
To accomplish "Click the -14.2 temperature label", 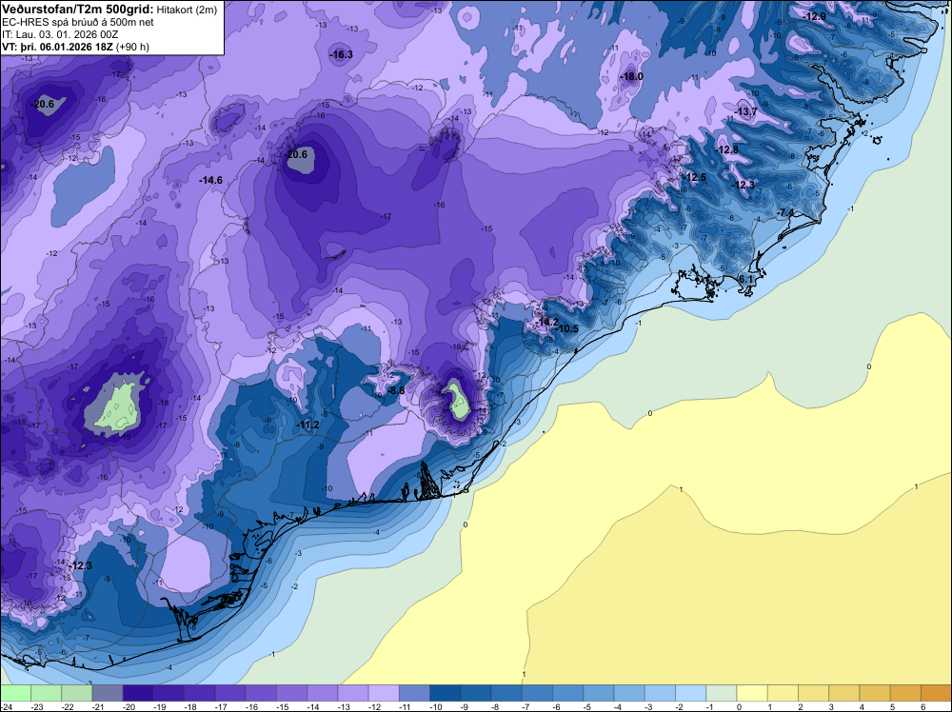I will click(547, 322).
